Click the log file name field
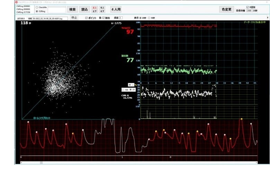The height and width of the screenshot is (174, 270). coord(50,19)
